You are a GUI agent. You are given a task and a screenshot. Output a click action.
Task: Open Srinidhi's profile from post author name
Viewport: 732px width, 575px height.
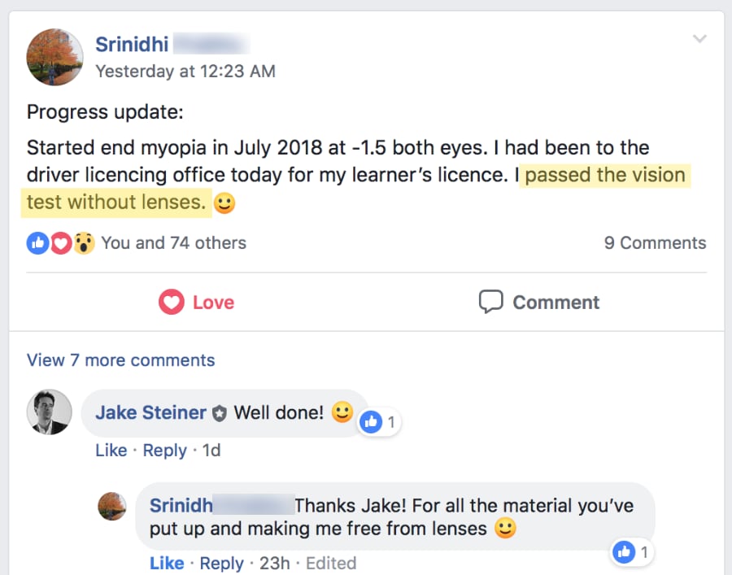coord(132,44)
